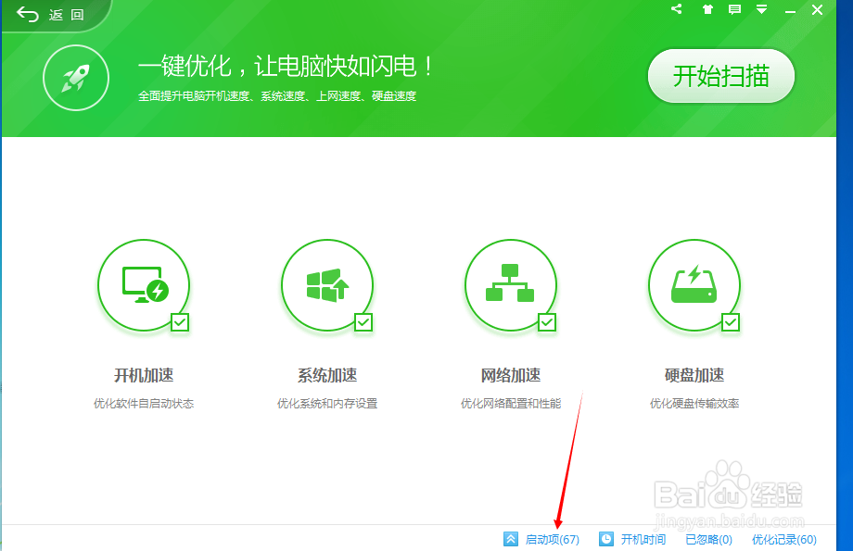Select the 开机加速 monitor icon

[144, 284]
